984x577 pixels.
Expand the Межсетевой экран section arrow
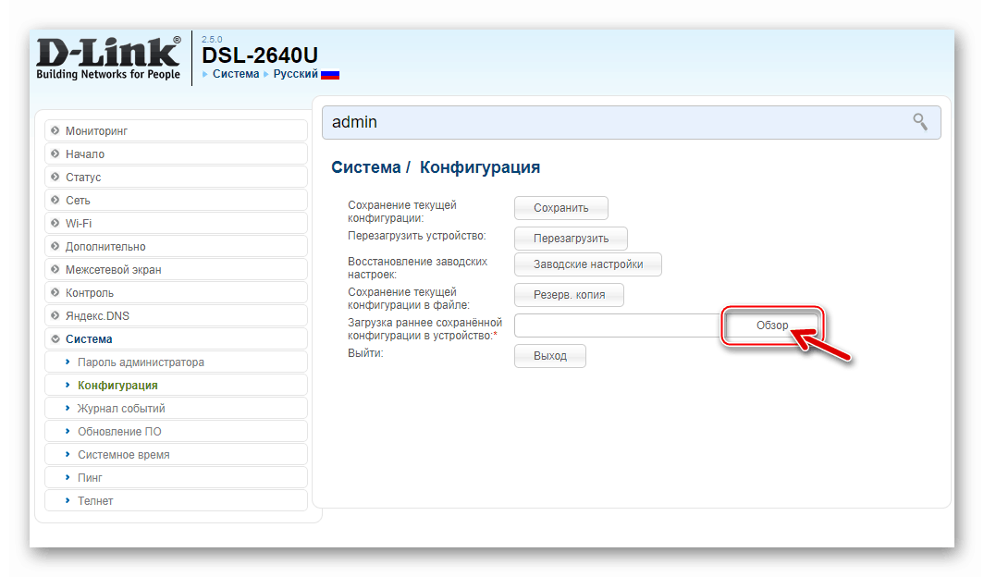coord(55,270)
